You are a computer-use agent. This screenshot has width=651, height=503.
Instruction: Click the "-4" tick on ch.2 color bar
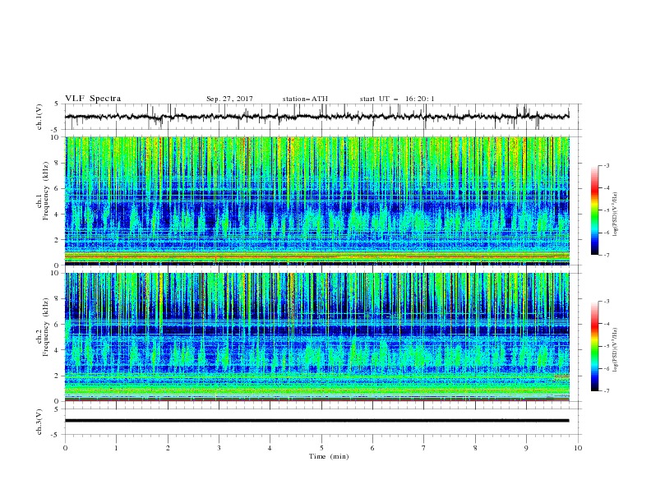pyautogui.click(x=606, y=324)
